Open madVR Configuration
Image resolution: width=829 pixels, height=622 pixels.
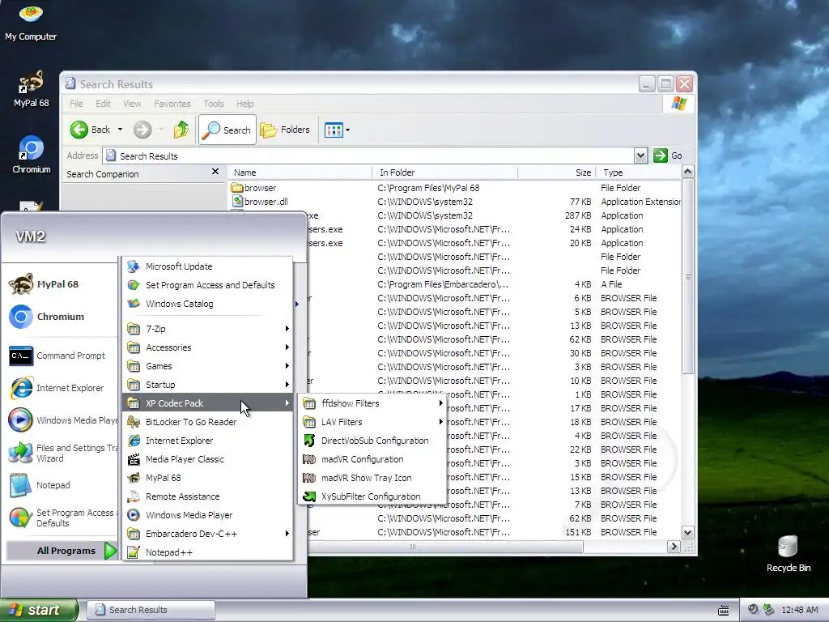coord(372,459)
